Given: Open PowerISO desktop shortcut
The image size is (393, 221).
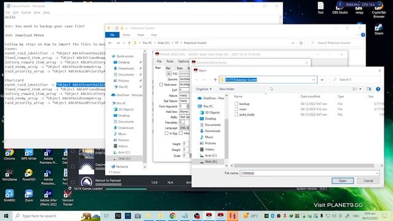Looking at the screenshot, I should [29, 175].
